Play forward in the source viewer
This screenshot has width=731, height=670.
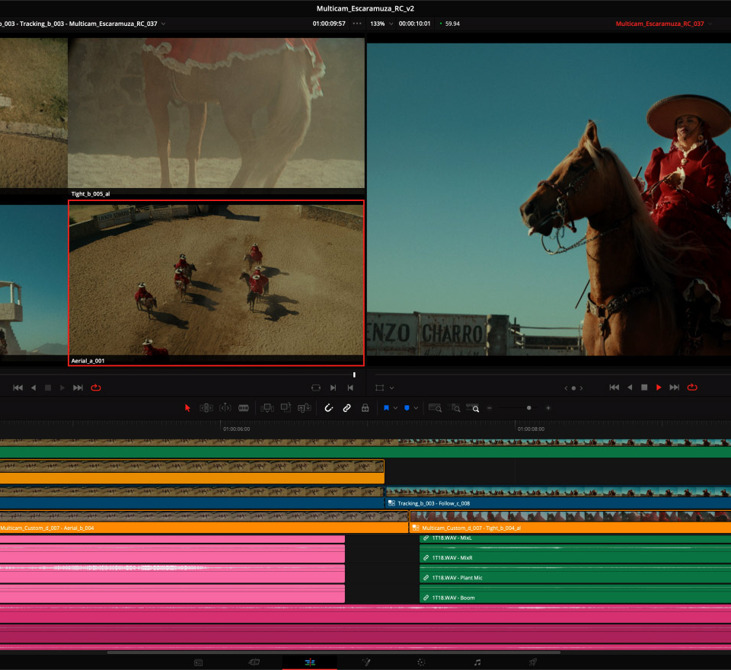click(62, 388)
